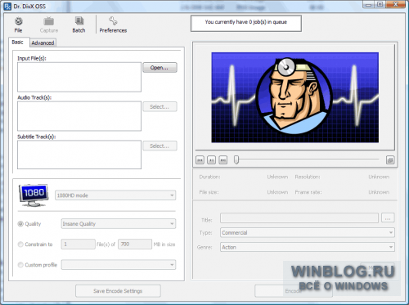Click Select... for Audio Track(s)
Screen dimensions: 409x305
pyautogui.click(x=160, y=107)
